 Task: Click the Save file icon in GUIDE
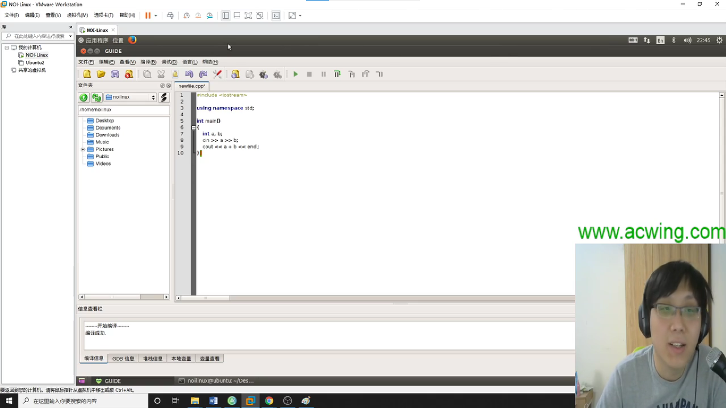coord(115,74)
